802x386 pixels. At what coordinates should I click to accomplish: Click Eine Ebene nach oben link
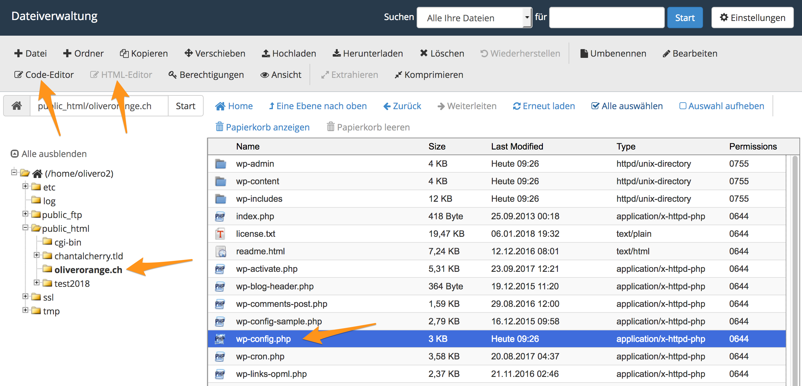318,106
